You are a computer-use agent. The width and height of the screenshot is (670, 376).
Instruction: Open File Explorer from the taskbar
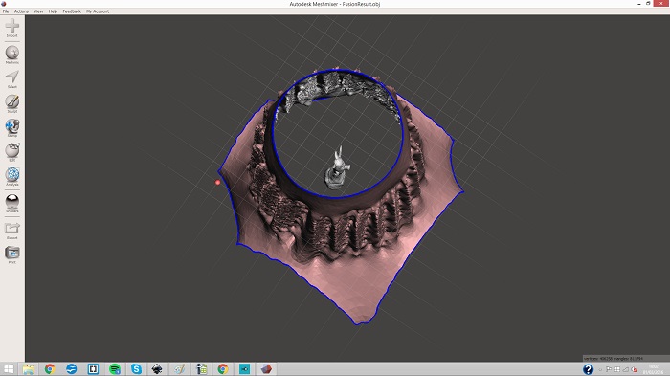click(29, 369)
